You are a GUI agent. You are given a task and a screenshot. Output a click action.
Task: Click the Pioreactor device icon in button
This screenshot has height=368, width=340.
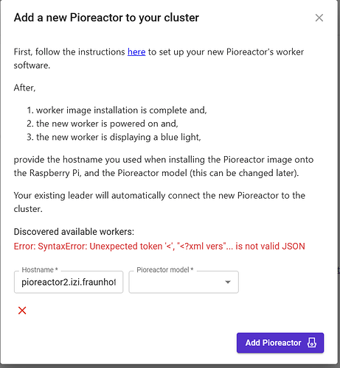(312, 343)
